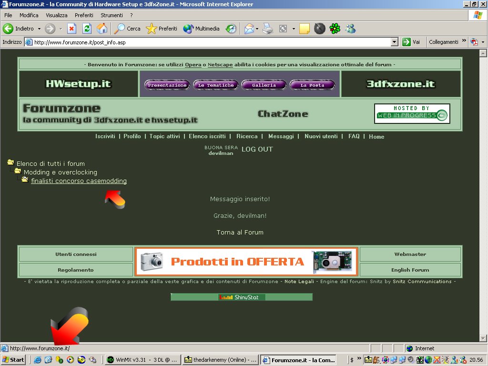Screen dimensions: 488x366
Task: Expand Collegamenti links chevron
Action: click(464, 41)
